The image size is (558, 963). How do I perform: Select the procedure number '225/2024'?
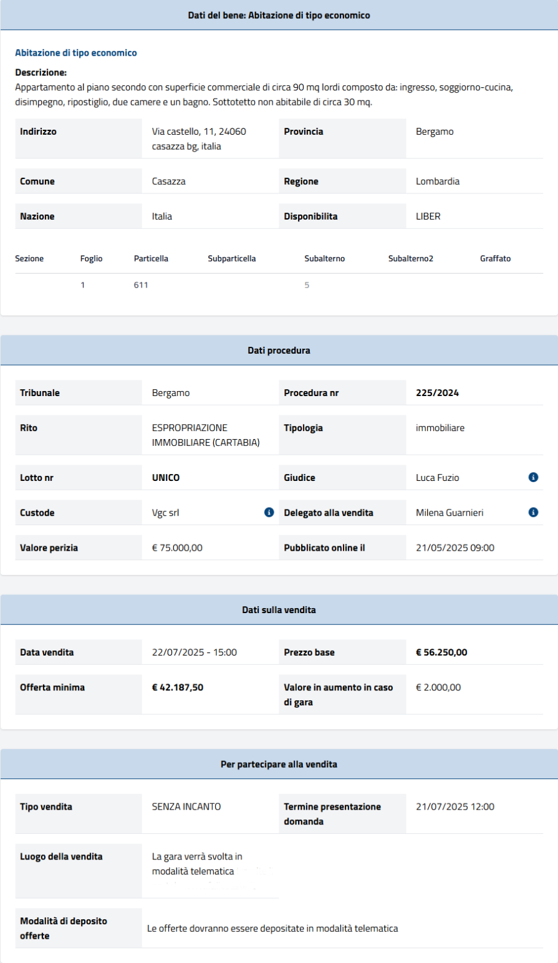click(437, 393)
